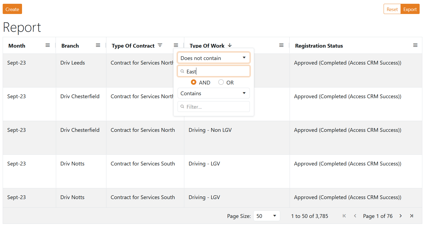This screenshot has width=425, height=226.
Task: Click the Type Of Contract hamburger menu icon
Action: tap(176, 45)
